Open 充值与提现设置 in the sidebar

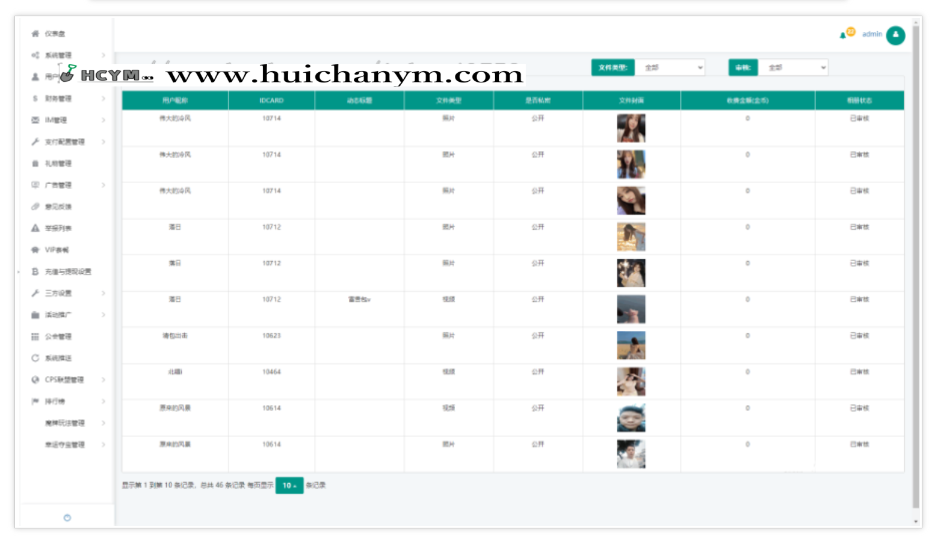(67, 271)
